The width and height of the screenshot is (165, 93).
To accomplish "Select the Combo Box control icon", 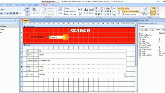I will [x=96, y=9].
